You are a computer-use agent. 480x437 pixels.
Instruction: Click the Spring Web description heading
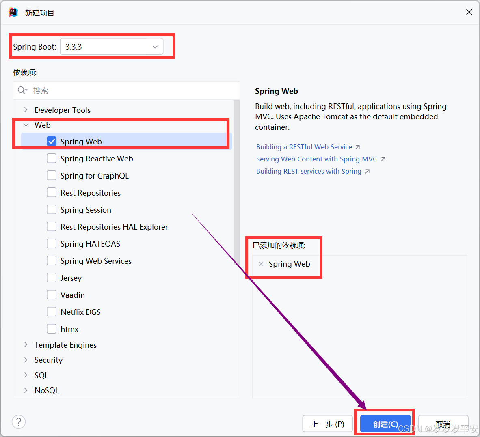(x=277, y=91)
